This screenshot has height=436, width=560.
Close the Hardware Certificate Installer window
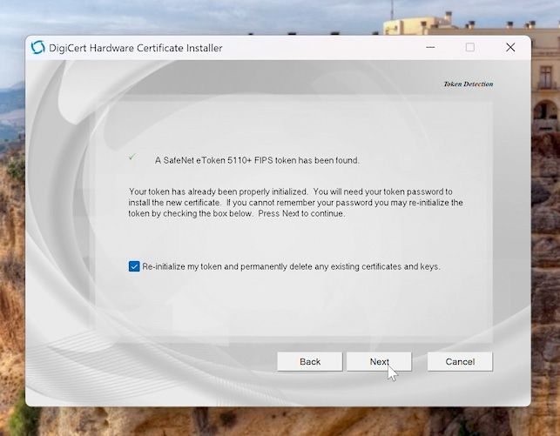pyautogui.click(x=510, y=48)
